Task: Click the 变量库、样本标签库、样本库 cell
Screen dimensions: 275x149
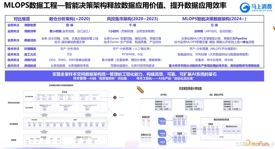Action: click(214, 60)
